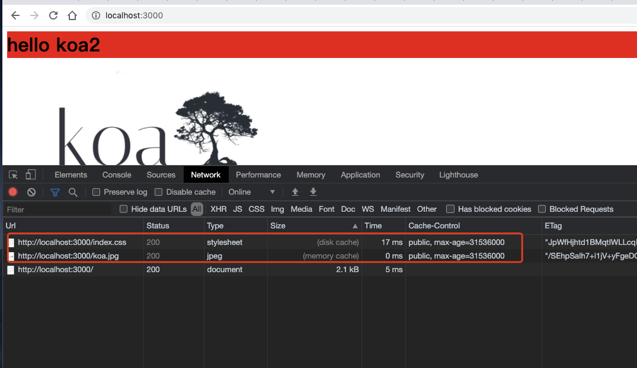Enable the Preserve log checkbox
The width and height of the screenshot is (637, 368).
click(96, 192)
